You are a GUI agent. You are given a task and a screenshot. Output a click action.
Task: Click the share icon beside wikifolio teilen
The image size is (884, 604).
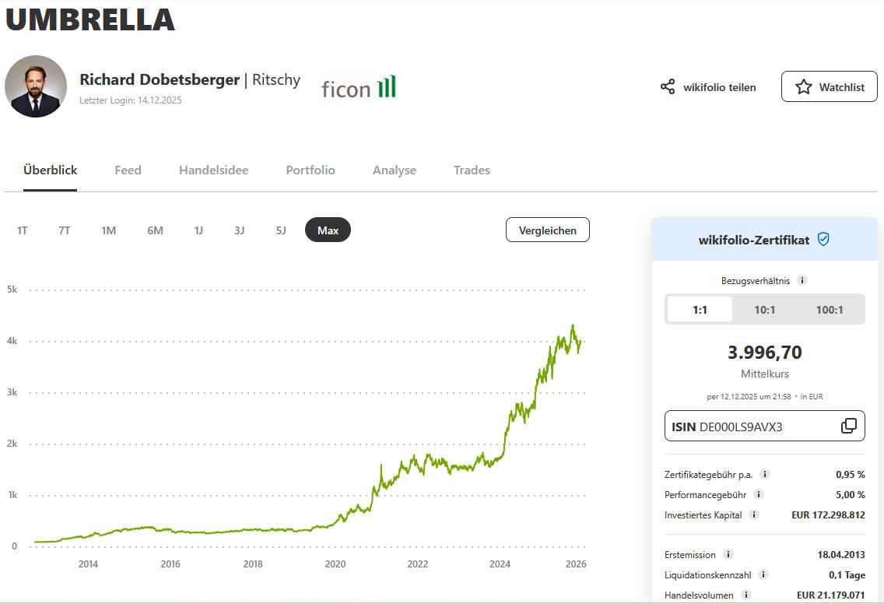tap(668, 86)
